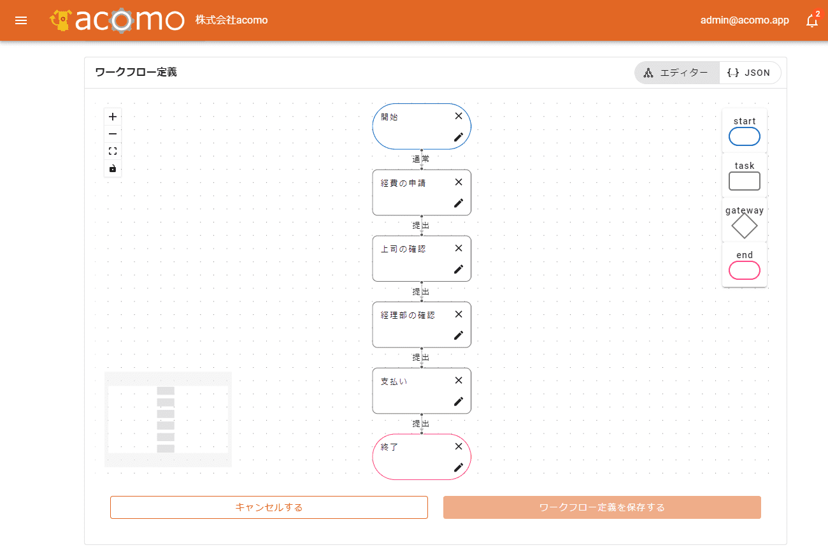Click ワークフロー定義を保存する button
The height and width of the screenshot is (552, 828).
(x=602, y=507)
